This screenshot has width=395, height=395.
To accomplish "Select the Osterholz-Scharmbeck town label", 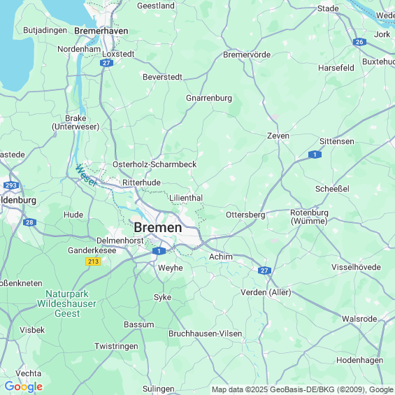I will point(155,164).
